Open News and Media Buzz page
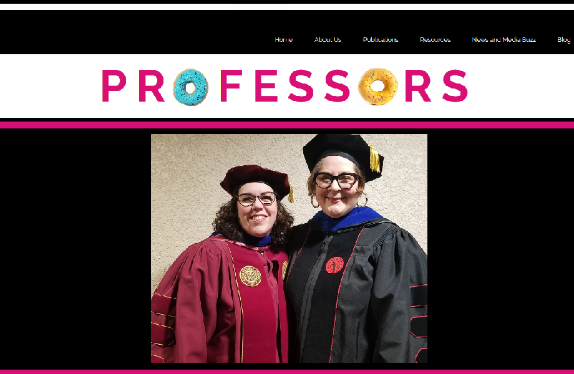 click(503, 39)
